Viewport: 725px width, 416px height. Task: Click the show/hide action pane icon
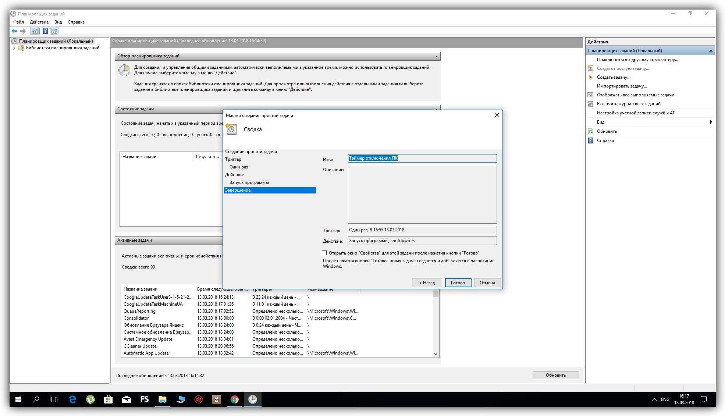(54, 31)
